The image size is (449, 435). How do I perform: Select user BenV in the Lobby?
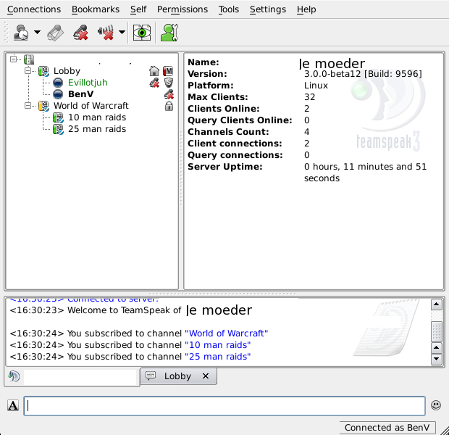tap(81, 94)
